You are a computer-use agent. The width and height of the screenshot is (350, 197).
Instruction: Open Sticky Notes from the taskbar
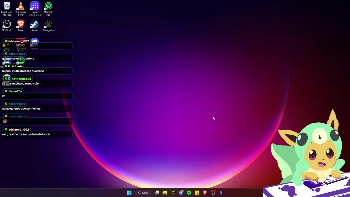coord(197,193)
